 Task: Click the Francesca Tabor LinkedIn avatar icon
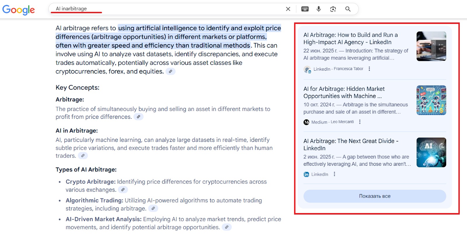pyautogui.click(x=307, y=69)
